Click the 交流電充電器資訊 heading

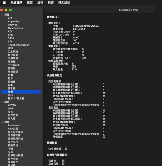pos(58,155)
